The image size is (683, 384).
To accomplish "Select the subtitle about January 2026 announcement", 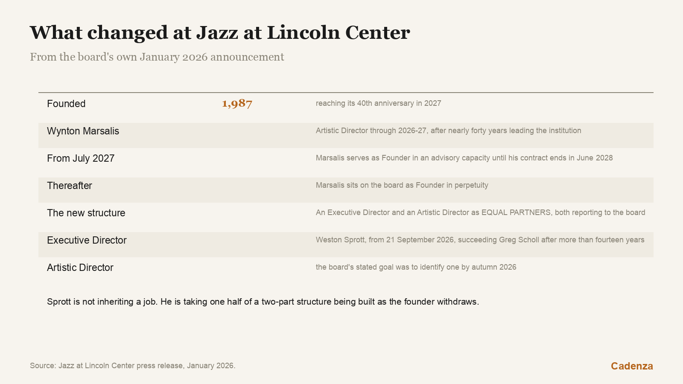I will (157, 57).
